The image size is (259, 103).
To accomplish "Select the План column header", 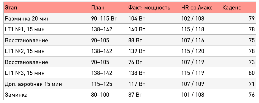I will [109, 7].
